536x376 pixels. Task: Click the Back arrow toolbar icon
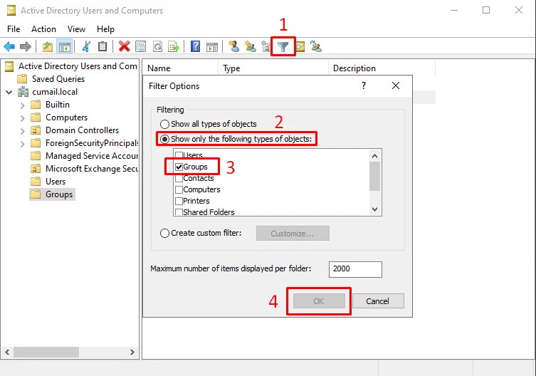pyautogui.click(x=9, y=46)
